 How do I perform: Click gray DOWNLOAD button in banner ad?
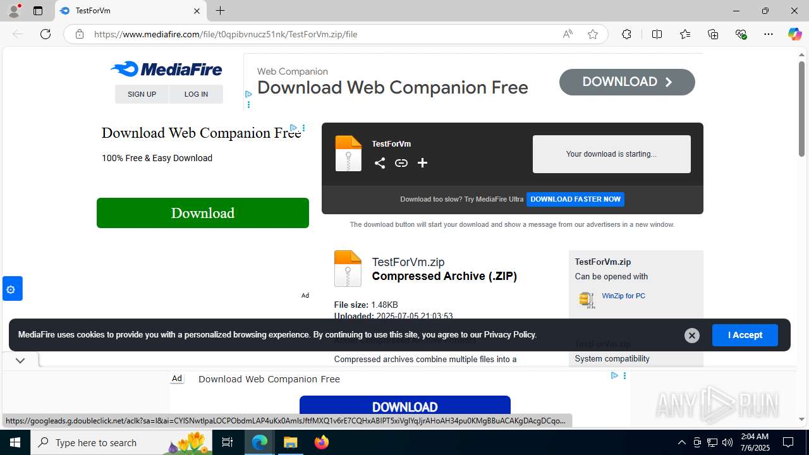(627, 82)
